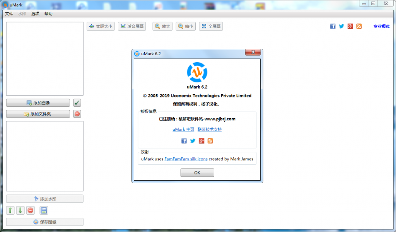Click the copyright Uconomix Technologies text
The height and width of the screenshot is (232, 396).
[197, 96]
